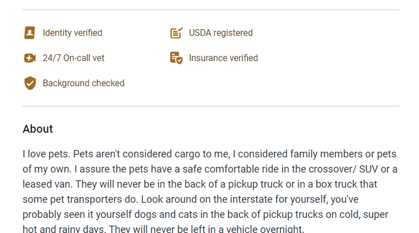This screenshot has height=233, width=419.
Task: Click the About section heading
Action: pos(38,129)
